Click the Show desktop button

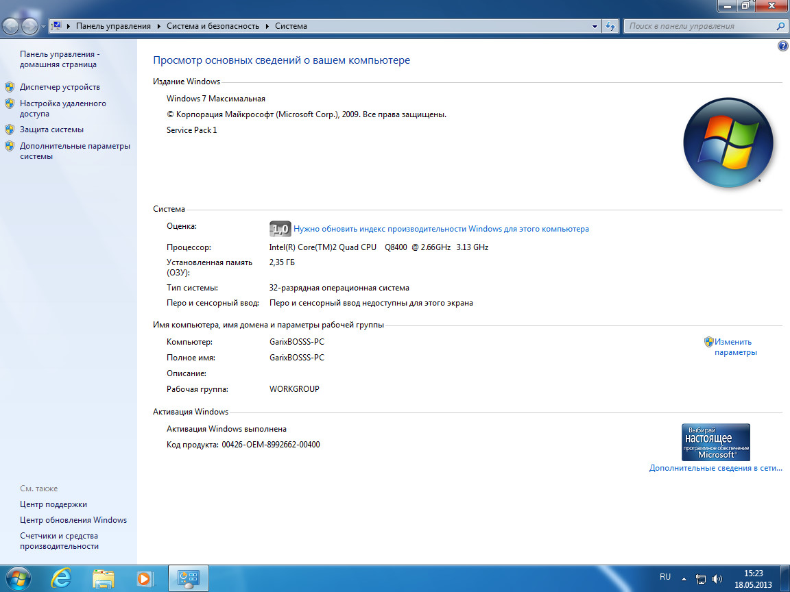787,579
